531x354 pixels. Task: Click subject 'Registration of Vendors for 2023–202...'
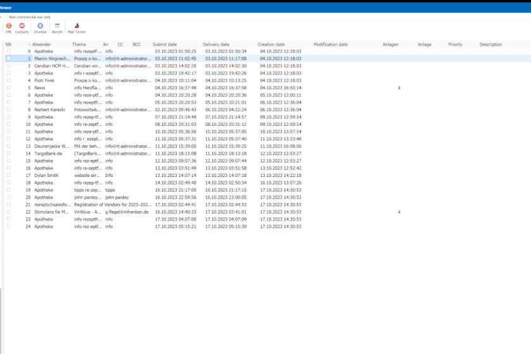(113, 205)
